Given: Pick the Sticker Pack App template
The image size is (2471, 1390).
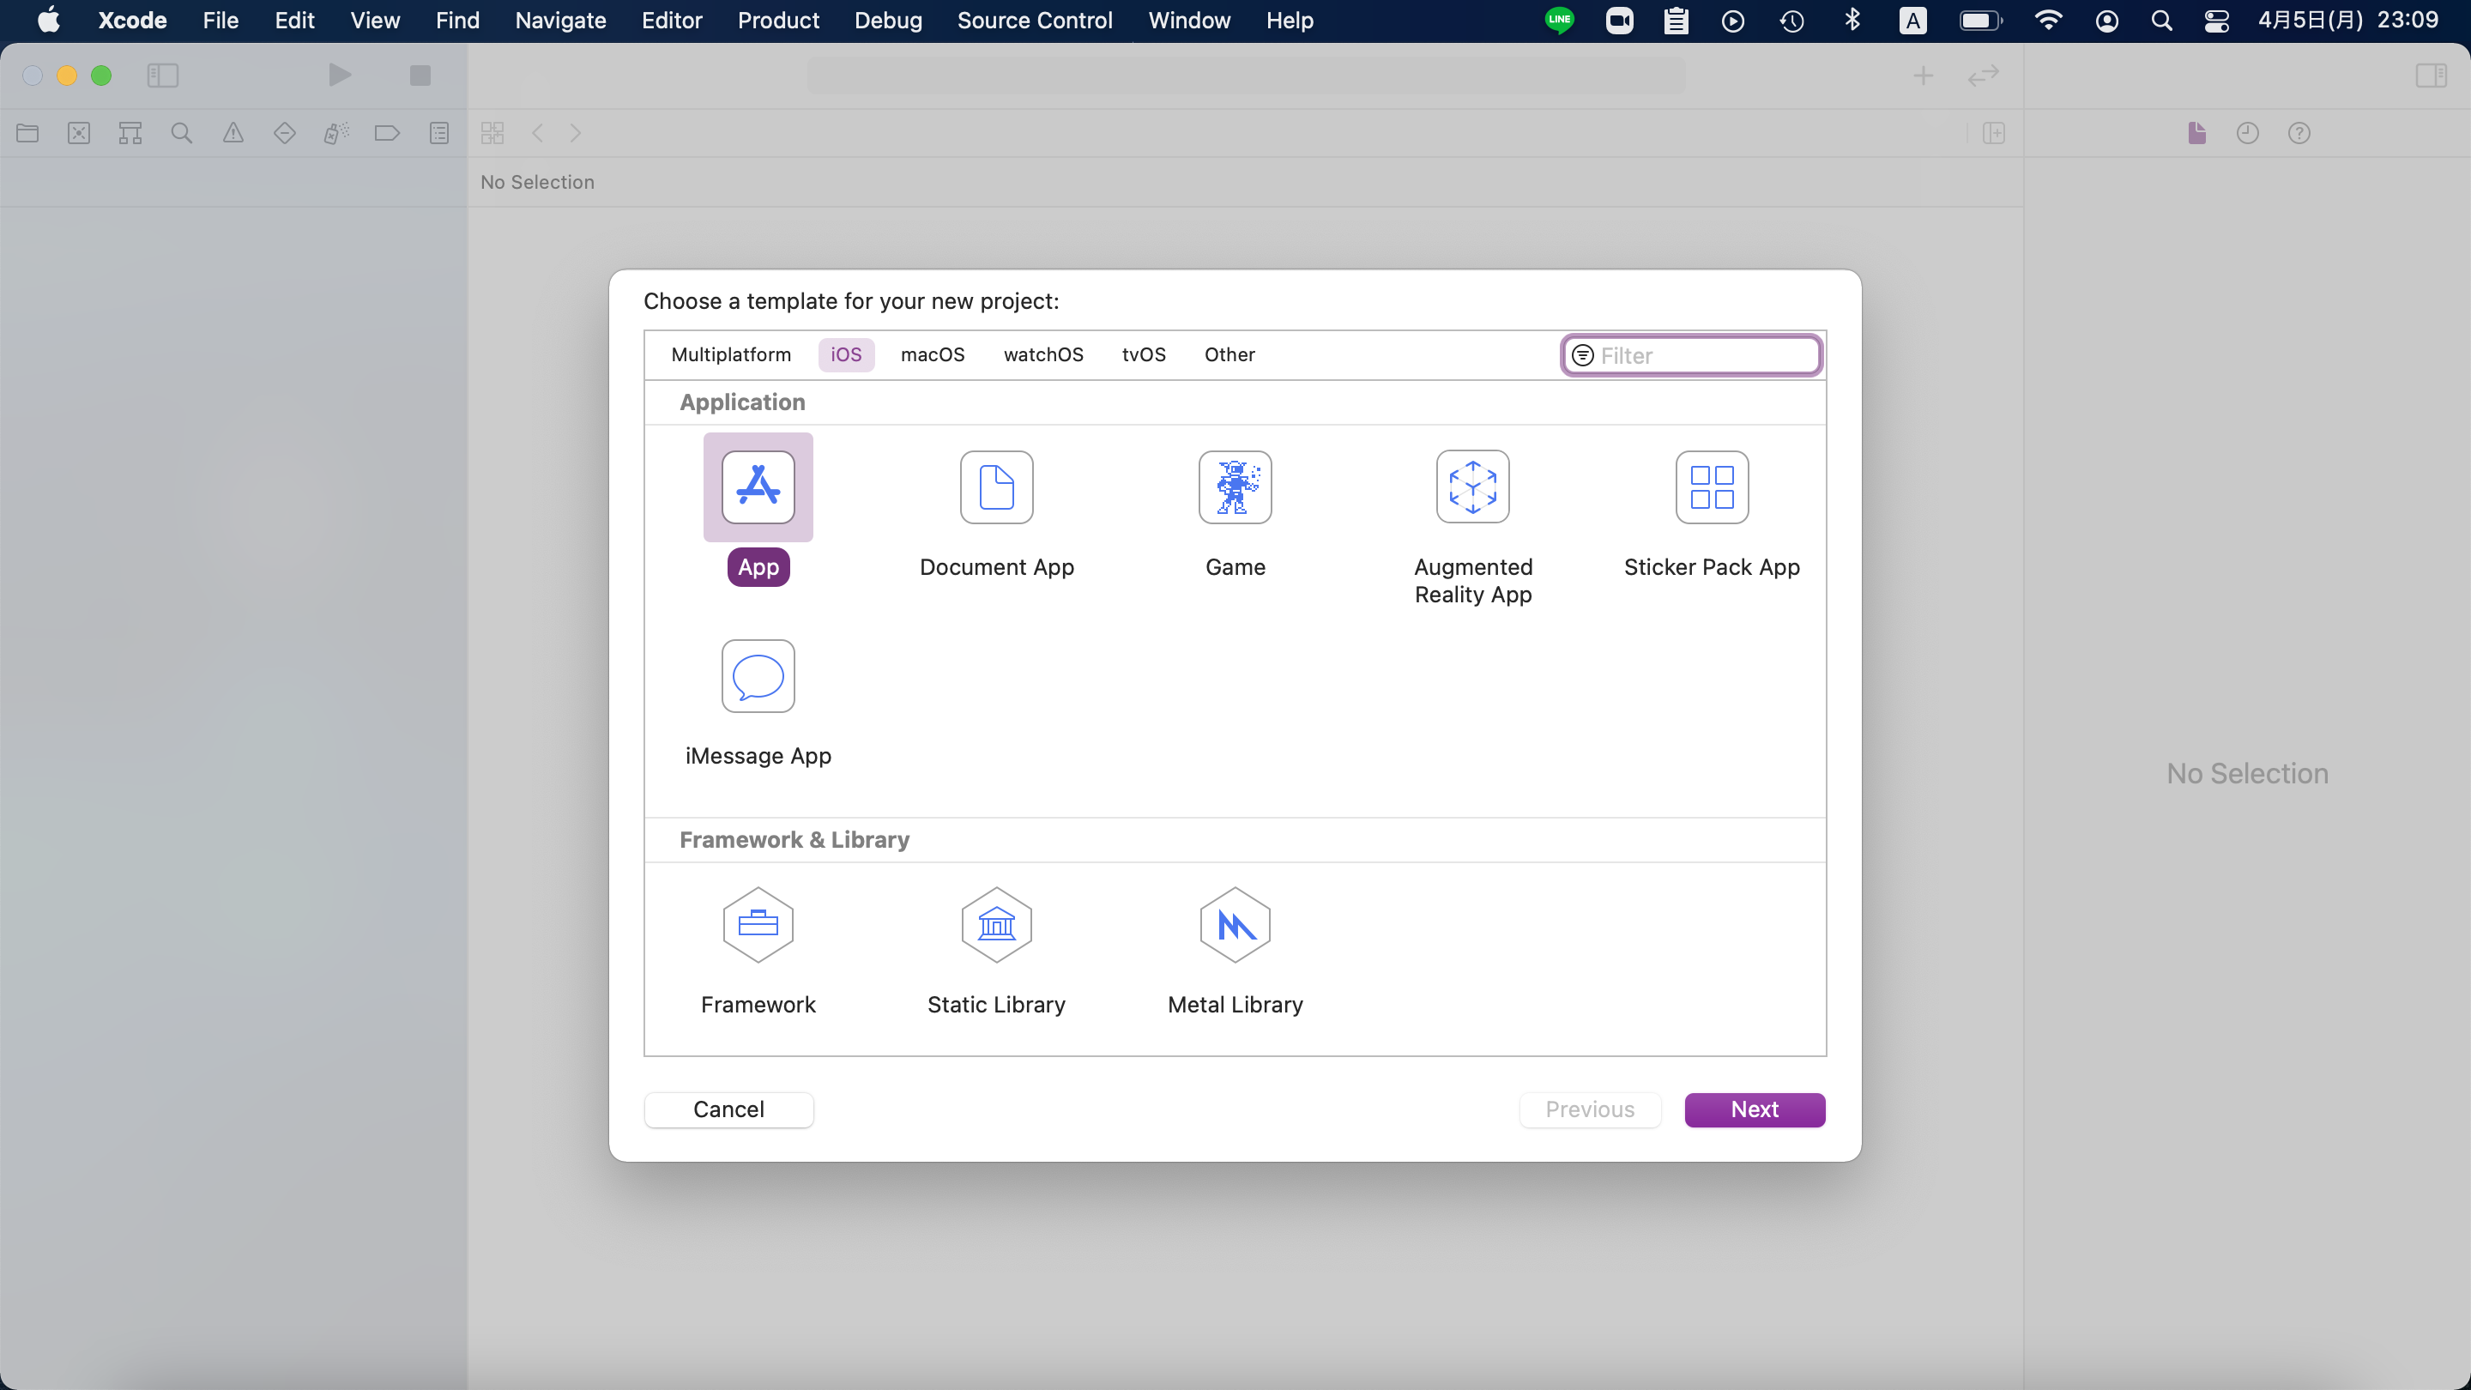Looking at the screenshot, I should click(1712, 487).
